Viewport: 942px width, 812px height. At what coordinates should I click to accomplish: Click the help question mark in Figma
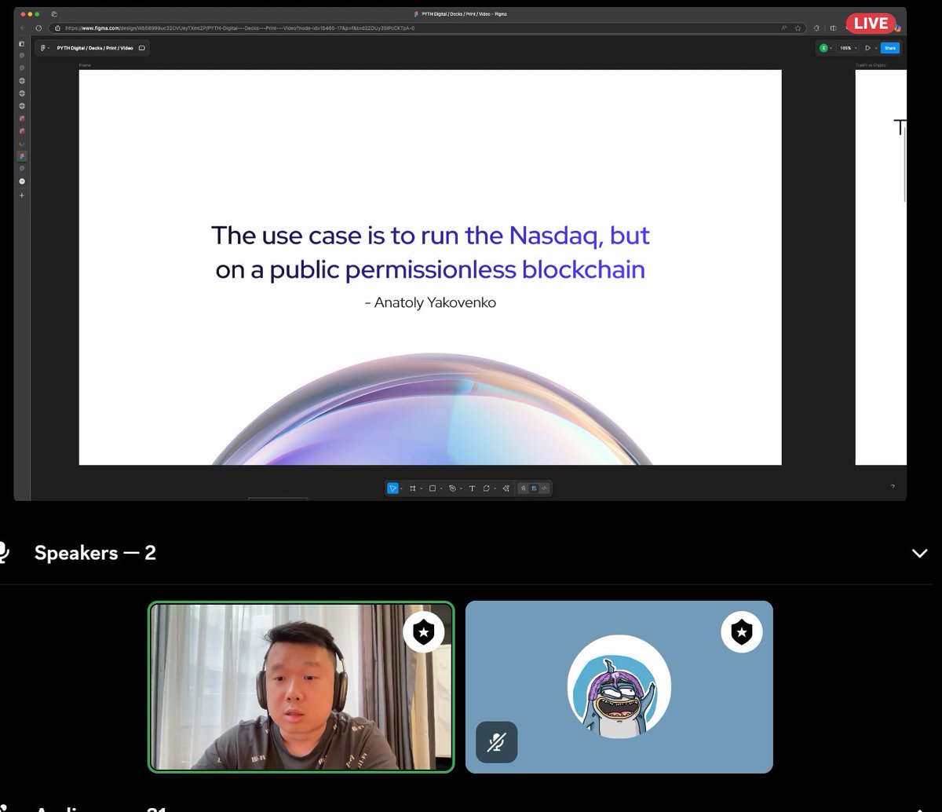[893, 487]
